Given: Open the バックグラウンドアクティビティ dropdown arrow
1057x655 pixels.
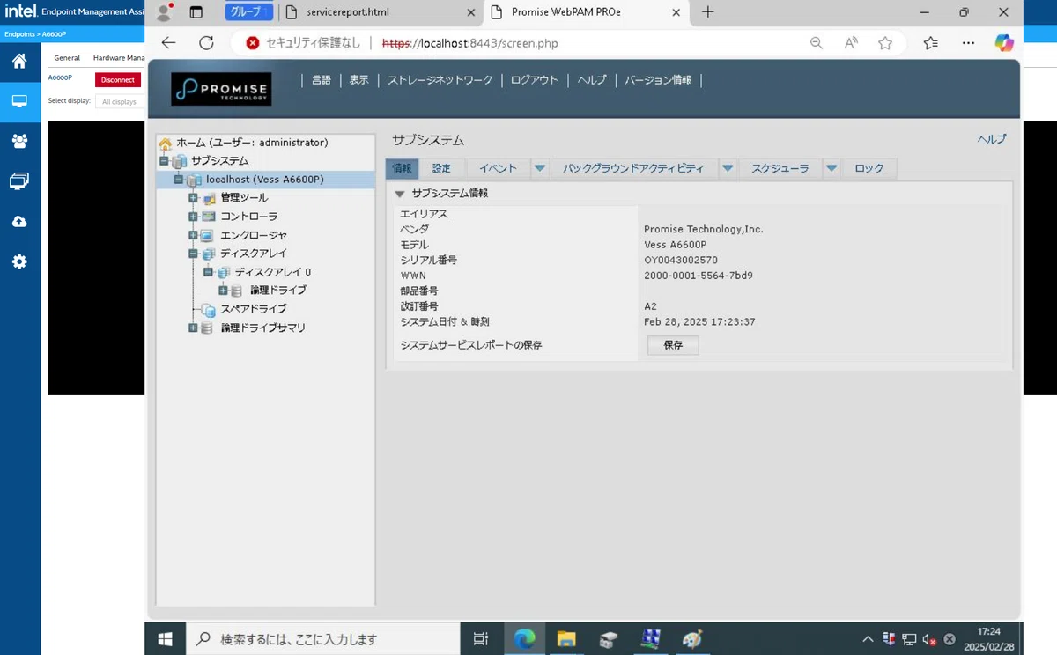Looking at the screenshot, I should pos(728,168).
